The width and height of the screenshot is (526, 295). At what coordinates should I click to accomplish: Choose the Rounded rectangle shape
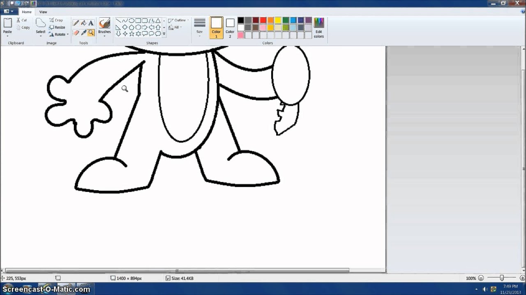point(145,20)
